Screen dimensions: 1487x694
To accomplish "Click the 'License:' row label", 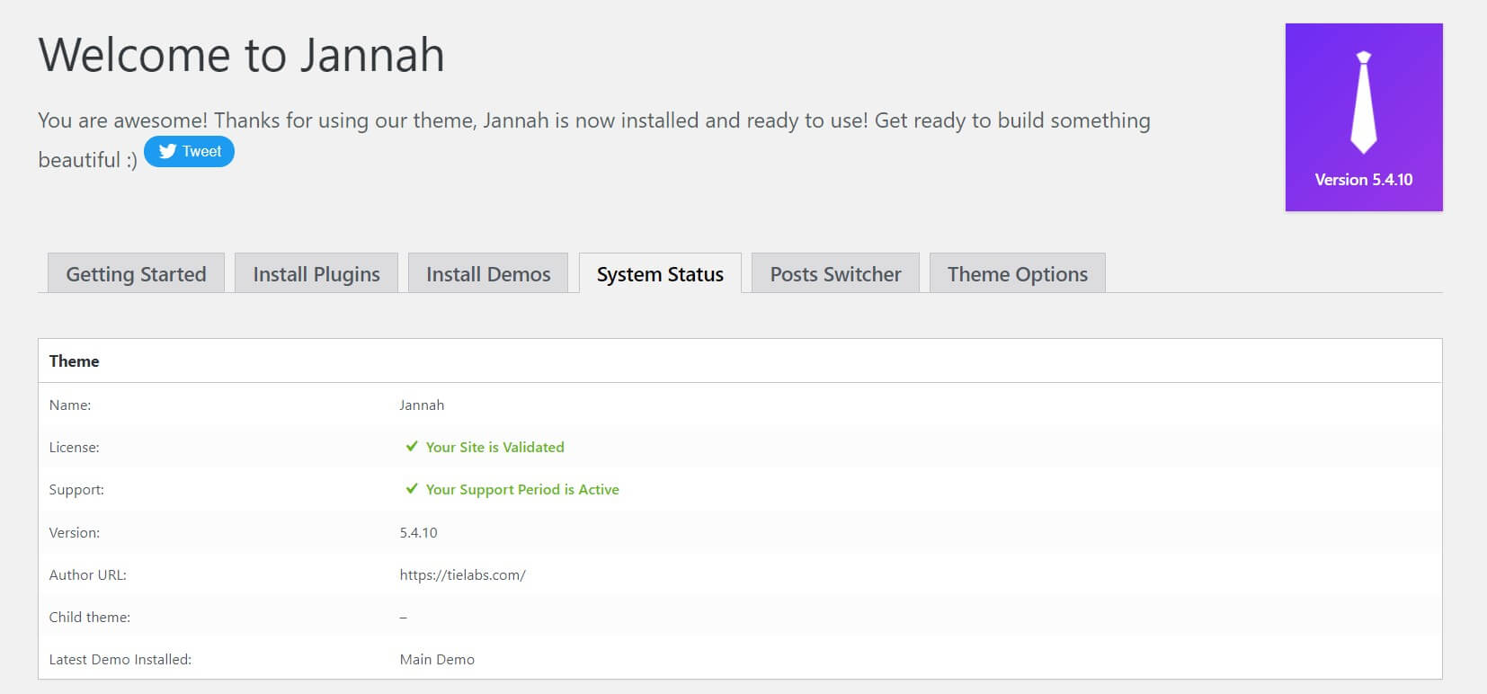I will click(x=75, y=447).
